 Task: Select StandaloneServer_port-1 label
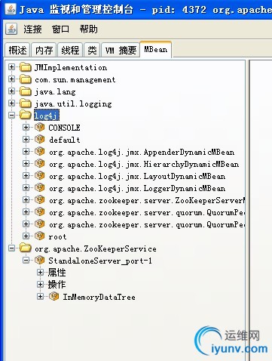pyautogui.click(x=100, y=261)
